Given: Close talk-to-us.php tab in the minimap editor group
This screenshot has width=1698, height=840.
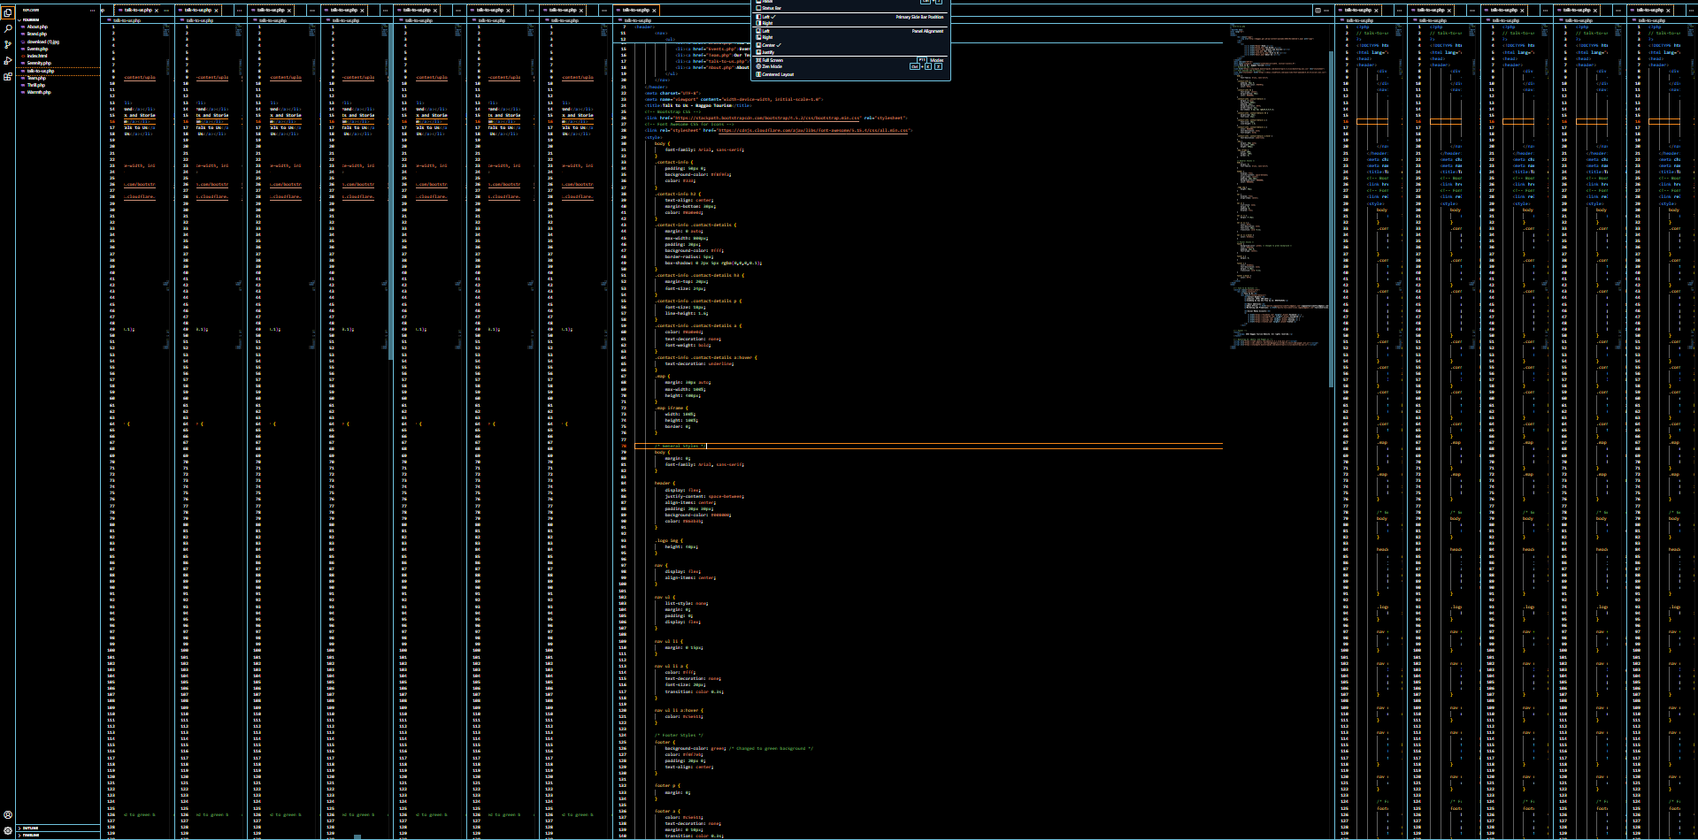Looking at the screenshot, I should click(655, 11).
